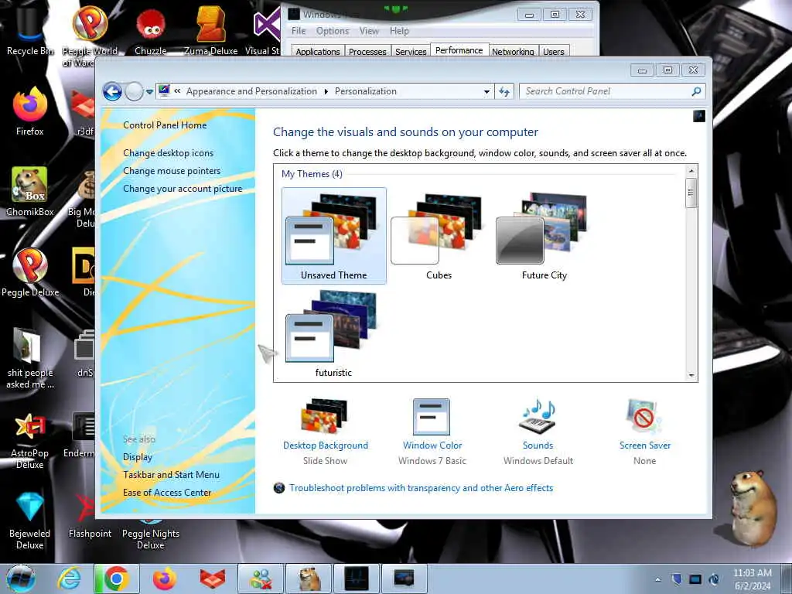Launch Zuma Deluxe desktop icon
Image resolution: width=792 pixels, height=594 pixels.
tap(210, 30)
